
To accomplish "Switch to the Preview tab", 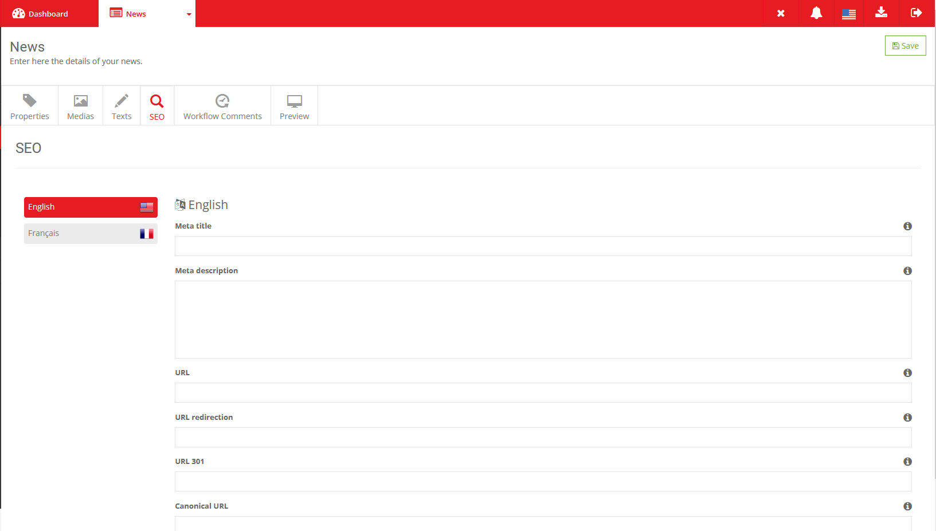I will [294, 107].
